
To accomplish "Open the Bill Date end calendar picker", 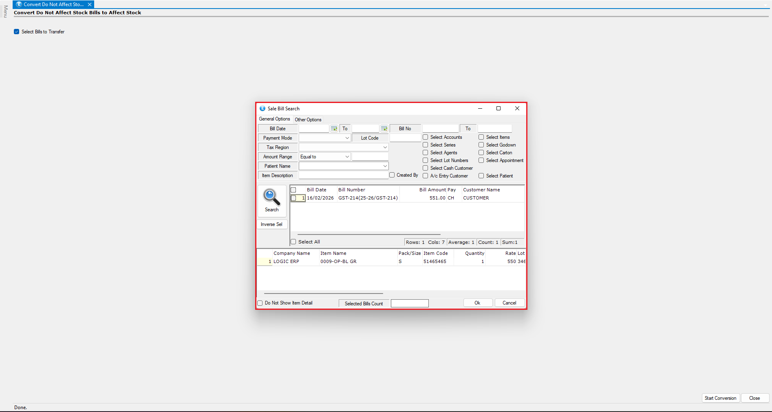I will pyautogui.click(x=384, y=129).
